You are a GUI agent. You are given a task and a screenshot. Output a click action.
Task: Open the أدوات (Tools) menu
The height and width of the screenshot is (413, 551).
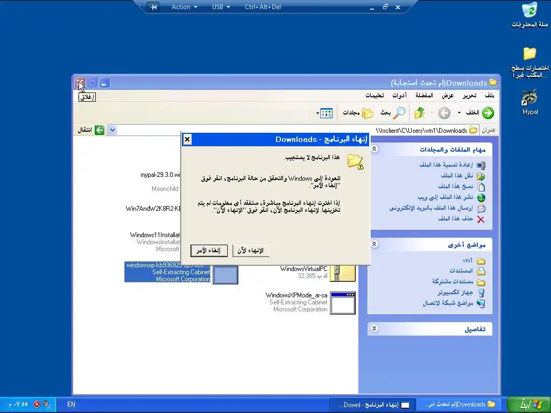(400, 96)
